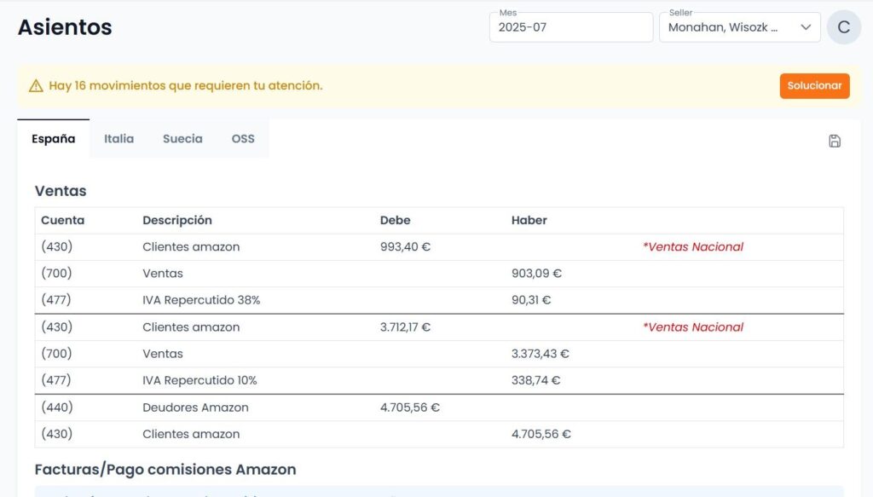873x497 pixels.
Task: Click the Debe column header
Action: click(395, 220)
